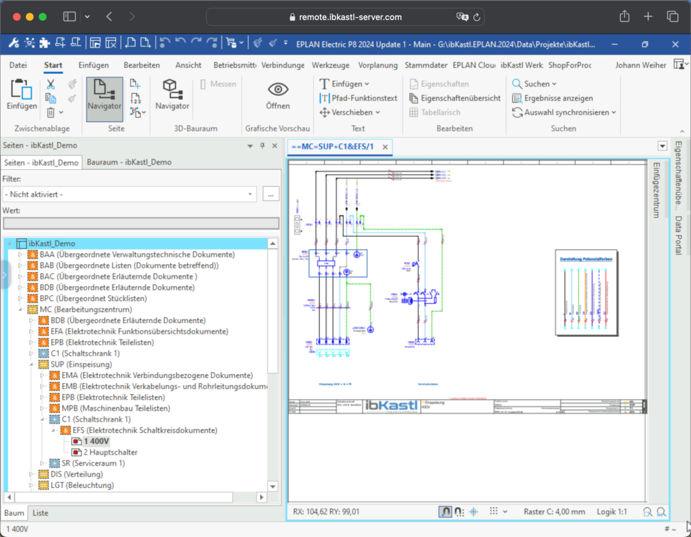Open the Filter dropdown showing Nicht aktiviert
The width and height of the screenshot is (691, 537).
130,195
